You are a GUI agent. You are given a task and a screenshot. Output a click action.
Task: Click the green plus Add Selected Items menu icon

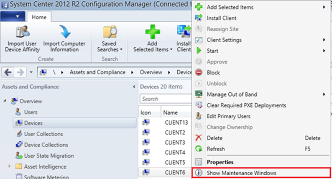[199, 7]
